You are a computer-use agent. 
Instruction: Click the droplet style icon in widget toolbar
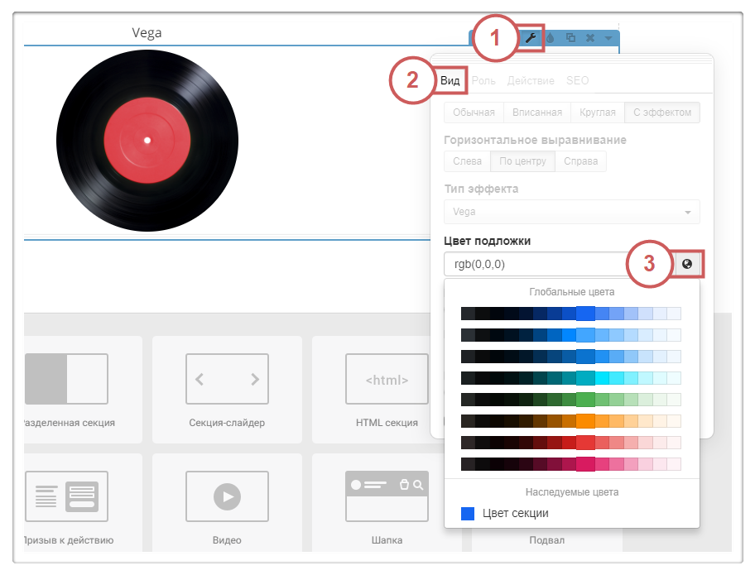point(551,38)
